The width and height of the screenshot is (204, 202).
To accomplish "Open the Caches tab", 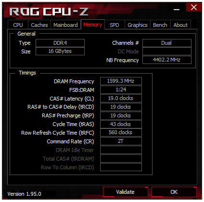I will 39,25.
